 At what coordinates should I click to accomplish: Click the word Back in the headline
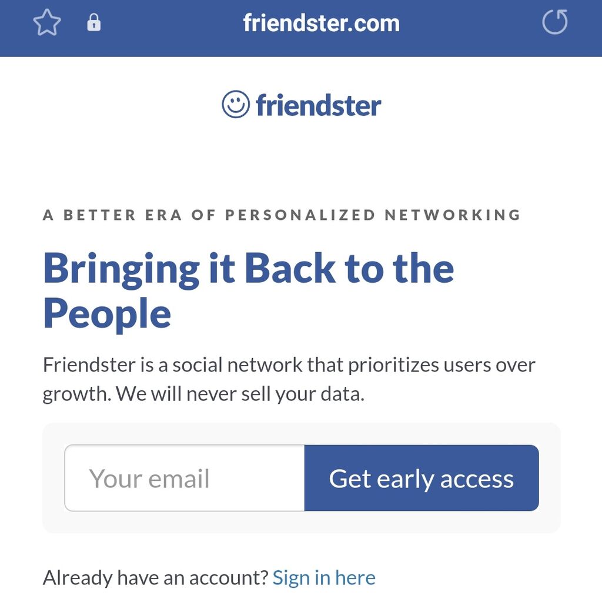pyautogui.click(x=290, y=269)
